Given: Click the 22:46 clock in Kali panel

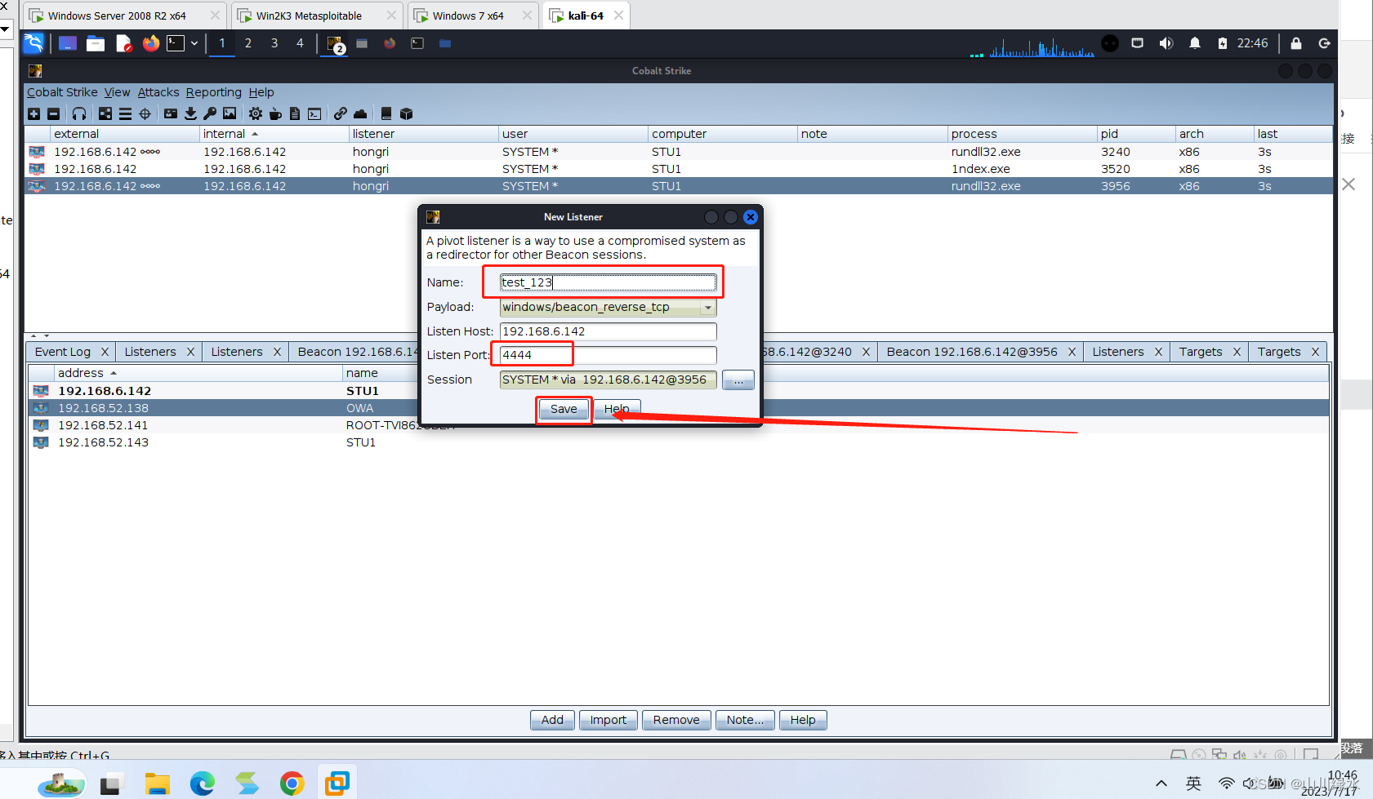Looking at the screenshot, I should coord(1252,43).
